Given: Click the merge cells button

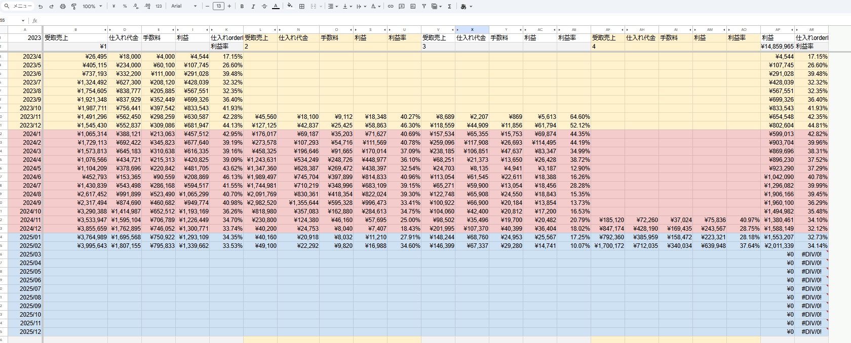Looking at the screenshot, I should tap(313, 6).
